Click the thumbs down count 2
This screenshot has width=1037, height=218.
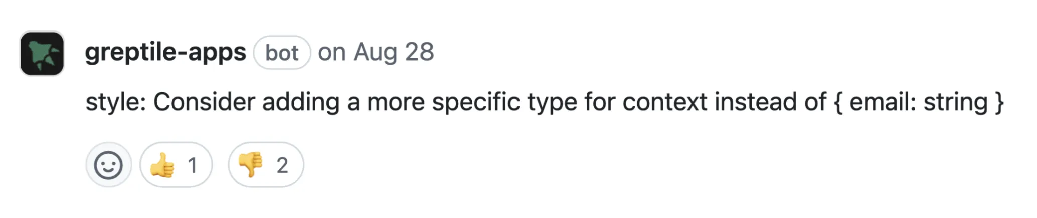click(x=282, y=165)
